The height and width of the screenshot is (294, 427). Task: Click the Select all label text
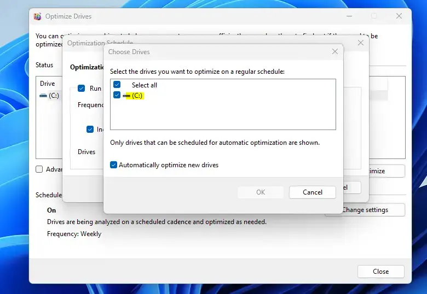[145, 85]
